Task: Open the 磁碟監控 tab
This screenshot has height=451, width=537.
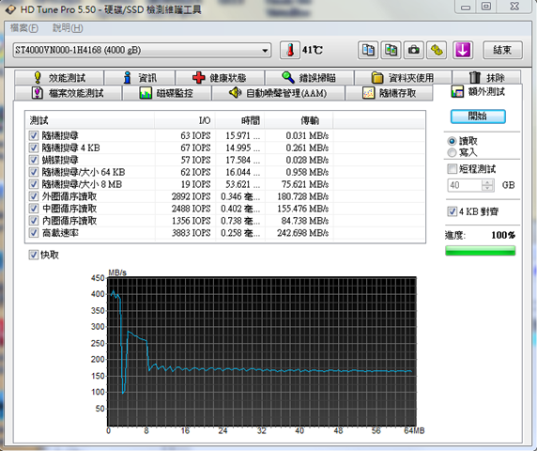Action: (x=167, y=93)
